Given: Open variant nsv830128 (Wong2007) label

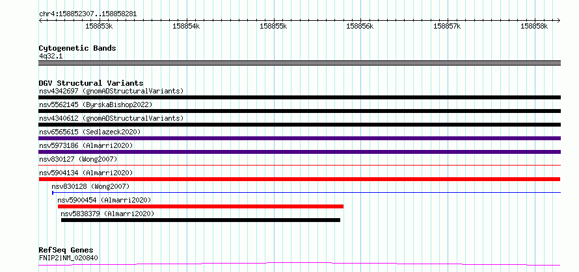Looking at the screenshot, I should [x=90, y=186].
